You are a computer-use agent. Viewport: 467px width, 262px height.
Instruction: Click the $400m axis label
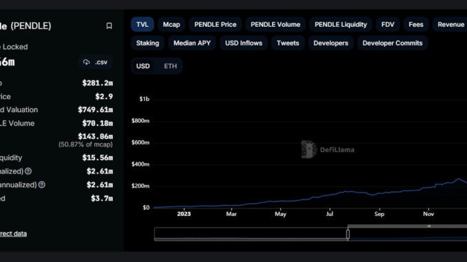pos(141,164)
